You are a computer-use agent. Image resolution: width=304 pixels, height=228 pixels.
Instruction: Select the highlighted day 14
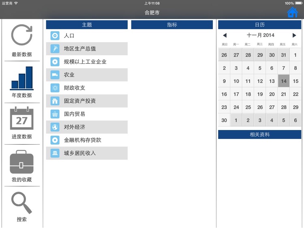coord(284,81)
